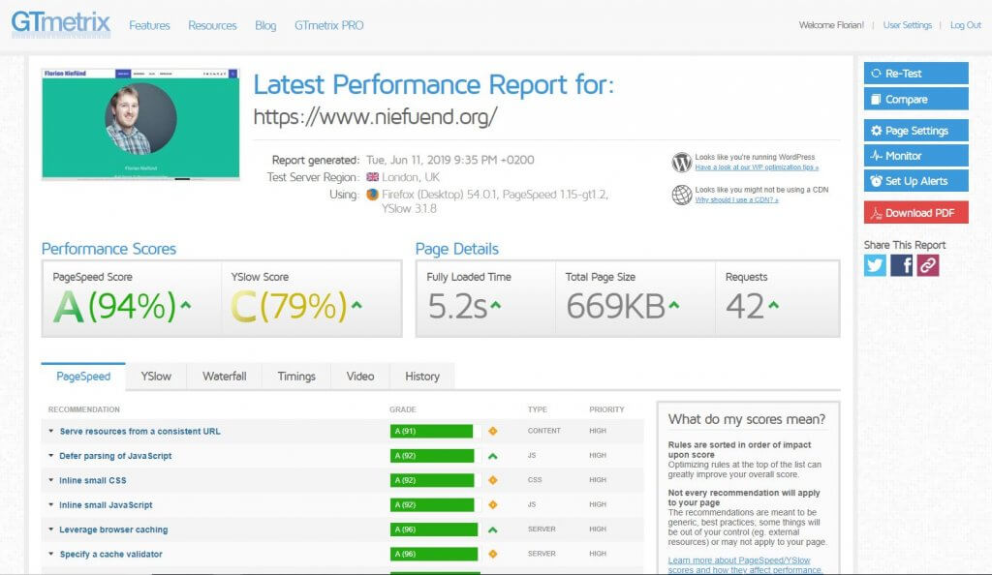Click green up arrow beside Defer parsing row

493,456
